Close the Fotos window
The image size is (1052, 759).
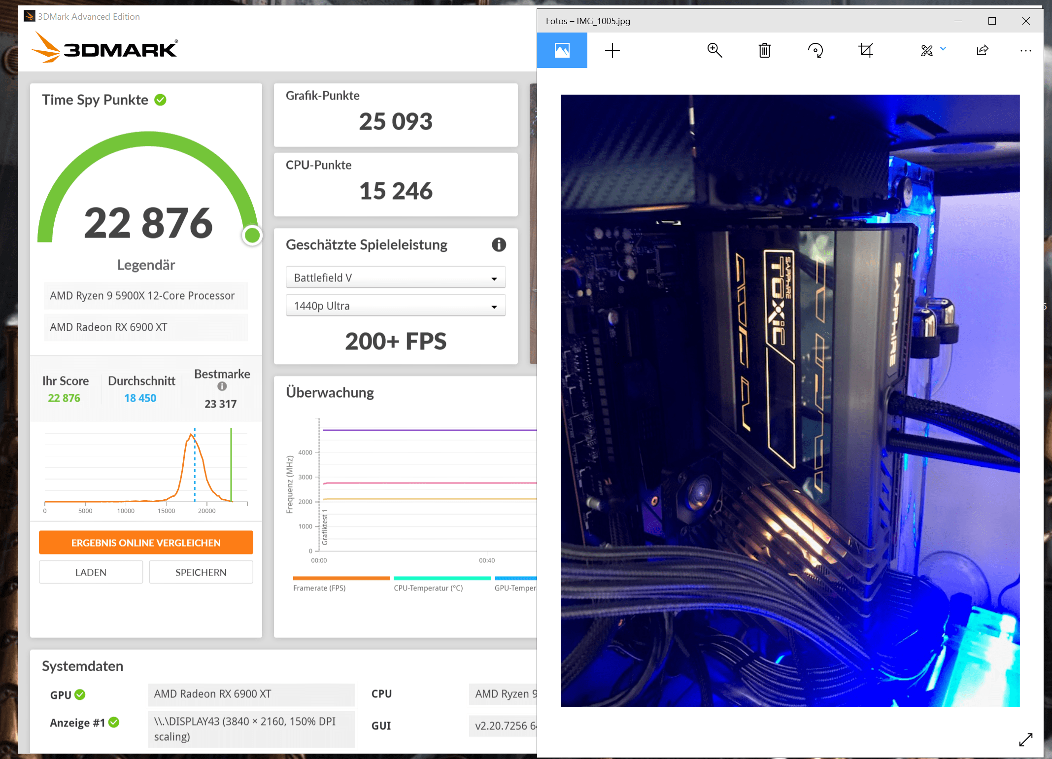tap(1026, 21)
